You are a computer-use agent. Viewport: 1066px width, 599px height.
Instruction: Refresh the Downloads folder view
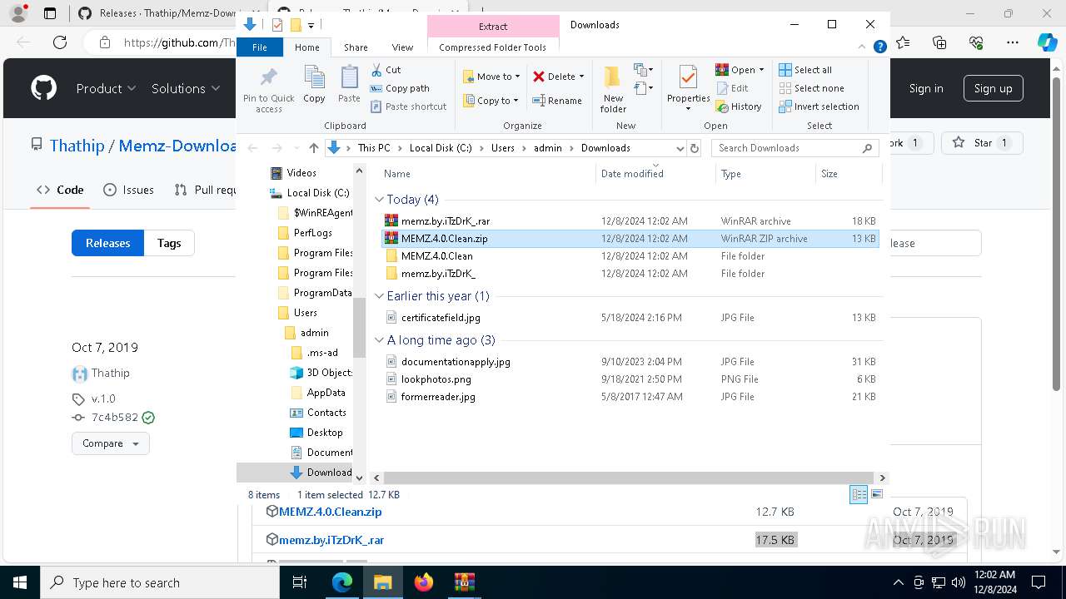(x=694, y=148)
